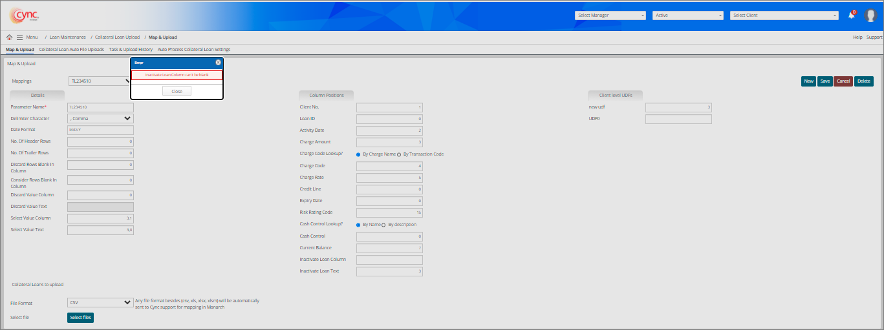Open the Delimiter Character dropdown
This screenshot has height=330, width=884.
coord(100,119)
